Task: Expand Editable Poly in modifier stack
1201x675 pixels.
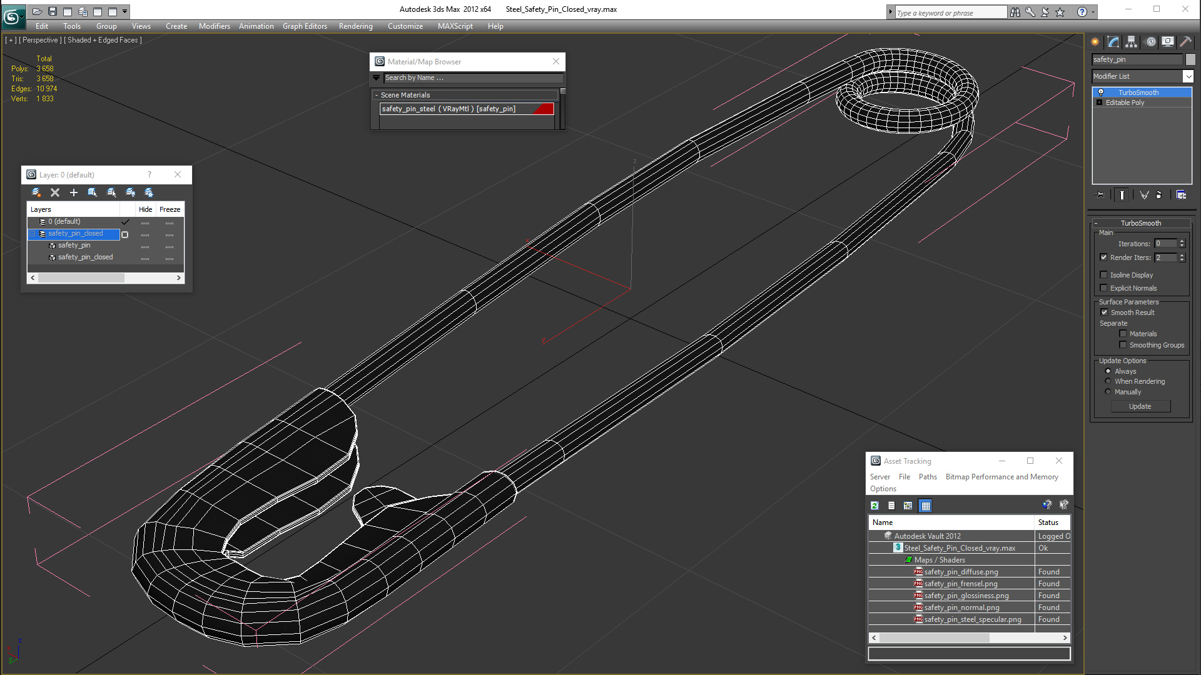Action: pos(1099,102)
